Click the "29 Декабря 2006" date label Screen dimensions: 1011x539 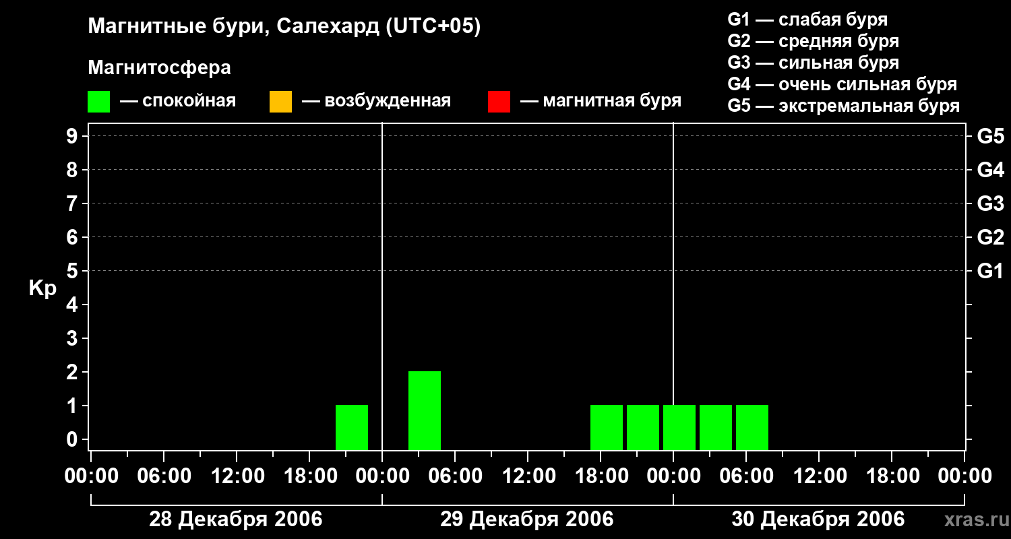click(x=527, y=519)
